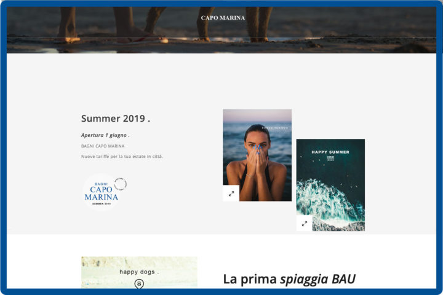Click the pin icon under happy dogs
The width and height of the screenshot is (443, 295).
point(139,283)
